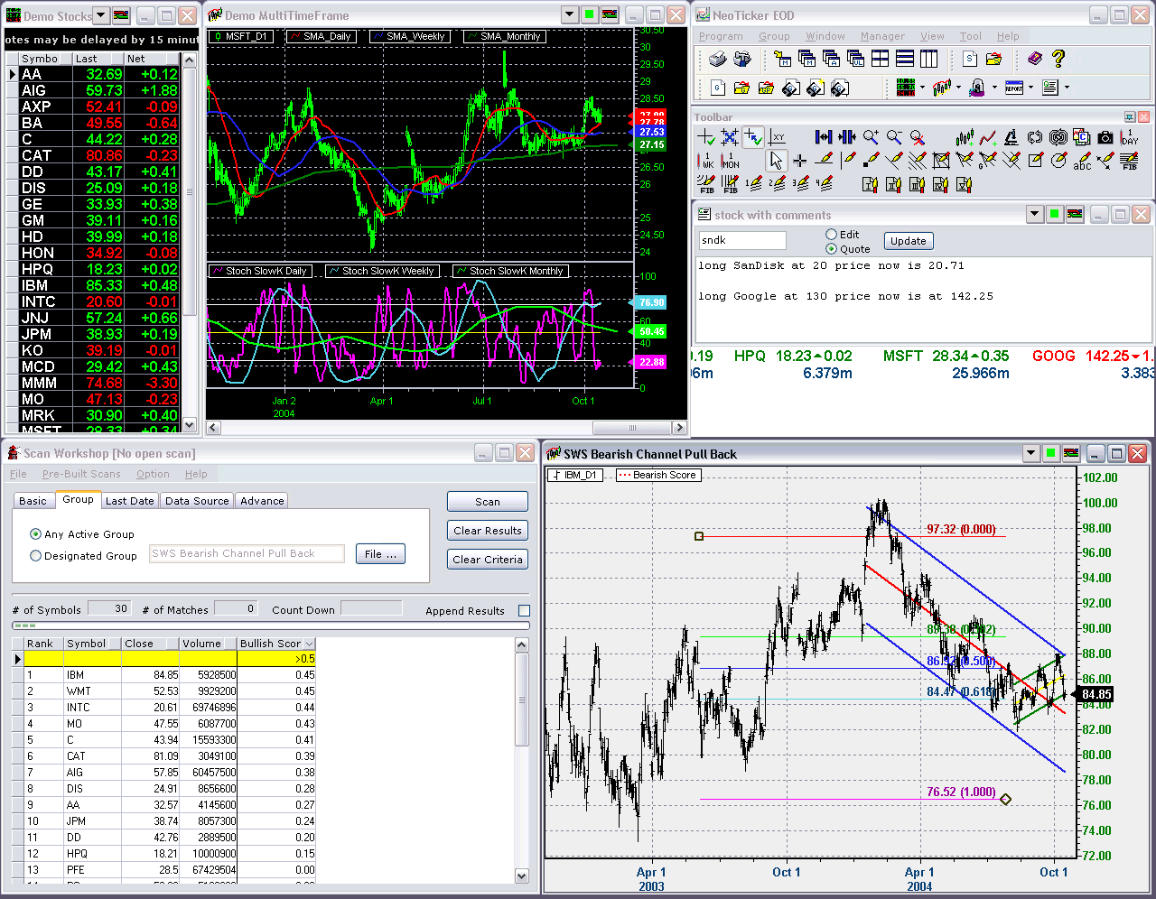This screenshot has width=1156, height=899.
Task: Open the Manager menu in NeoTicker
Action: [x=882, y=36]
